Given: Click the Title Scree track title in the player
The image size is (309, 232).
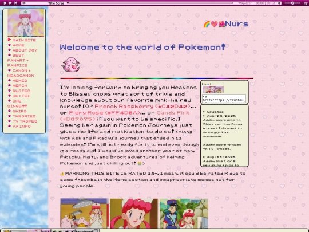Looking at the screenshot, I should (56, 3).
